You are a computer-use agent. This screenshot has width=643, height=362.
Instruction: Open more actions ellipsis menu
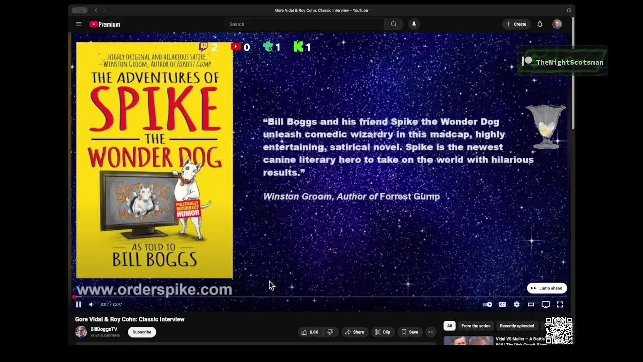(431, 332)
